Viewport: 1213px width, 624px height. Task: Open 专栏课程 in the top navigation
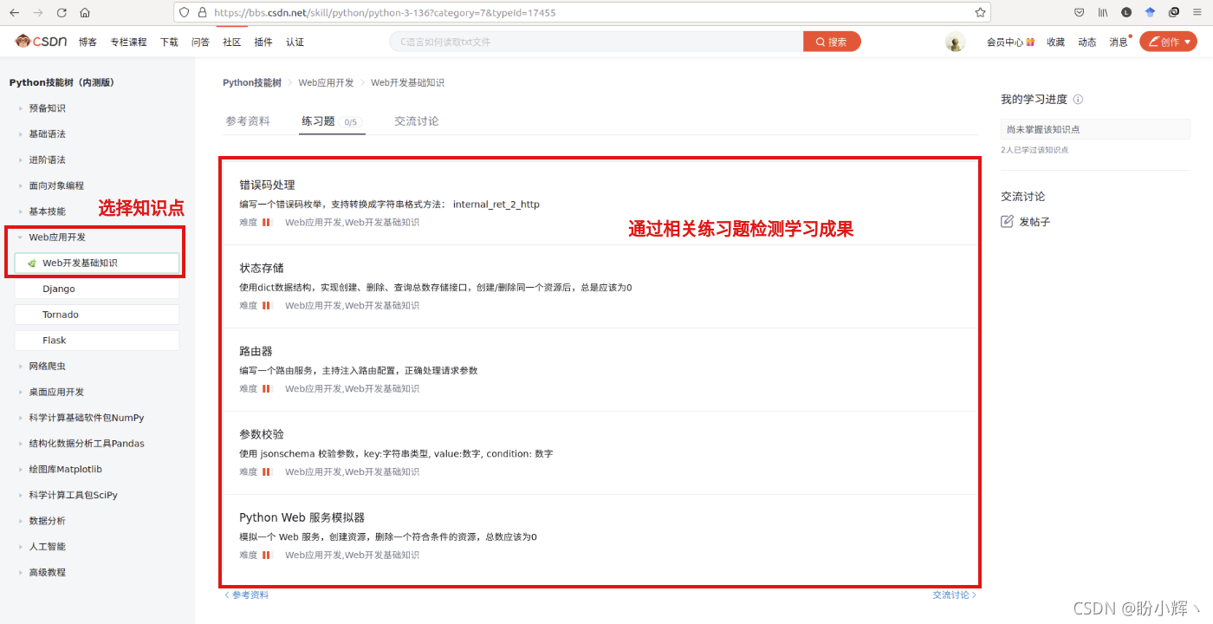[128, 42]
